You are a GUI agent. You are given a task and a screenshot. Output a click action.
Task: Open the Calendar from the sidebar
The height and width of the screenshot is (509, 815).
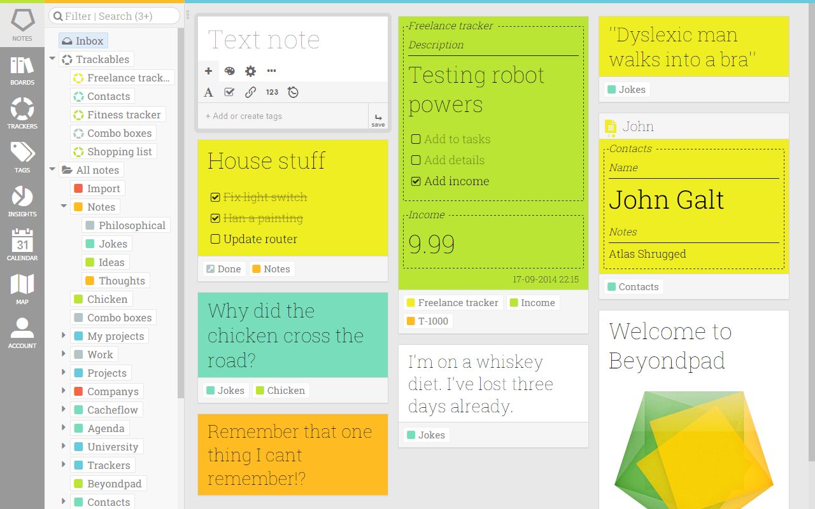pos(22,245)
